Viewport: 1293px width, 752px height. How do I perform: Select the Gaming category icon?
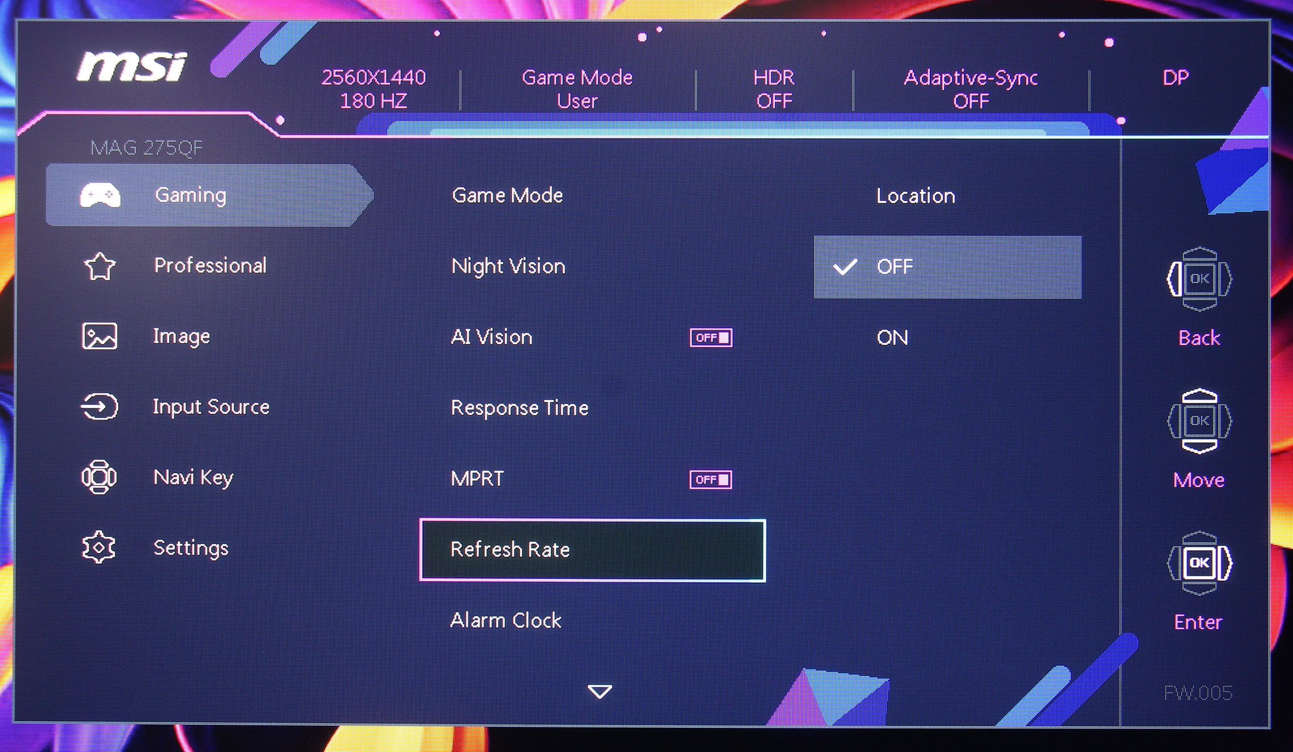pyautogui.click(x=101, y=196)
